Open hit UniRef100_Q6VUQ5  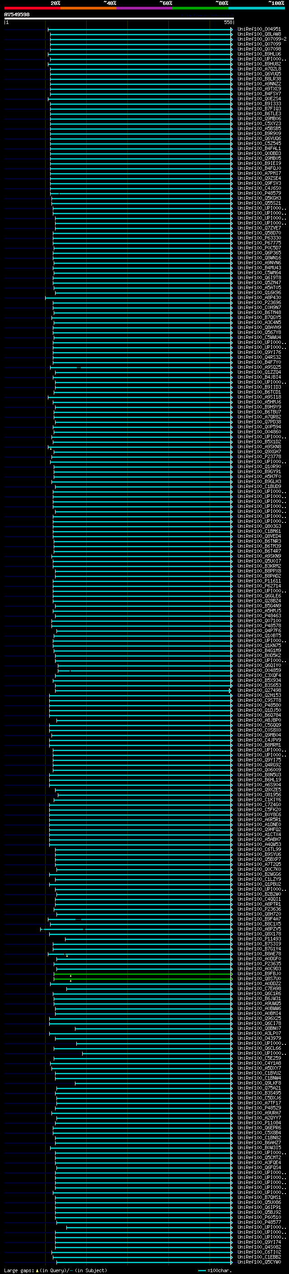click(259, 74)
